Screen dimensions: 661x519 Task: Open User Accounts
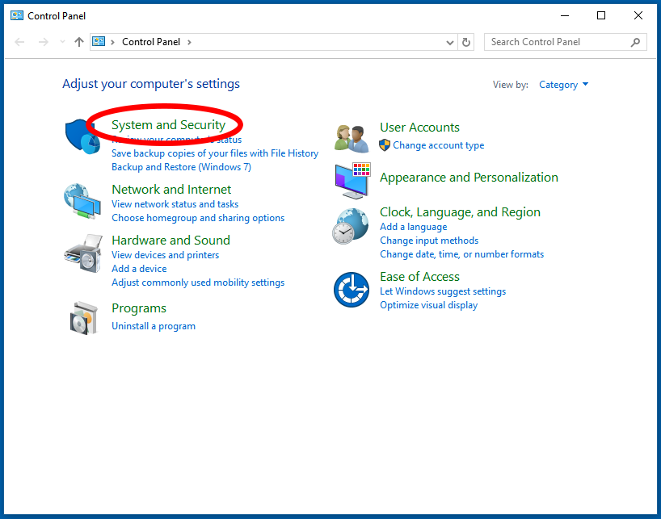(x=420, y=128)
